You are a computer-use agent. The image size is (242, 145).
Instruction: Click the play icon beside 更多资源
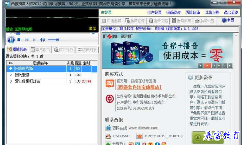[190, 77]
